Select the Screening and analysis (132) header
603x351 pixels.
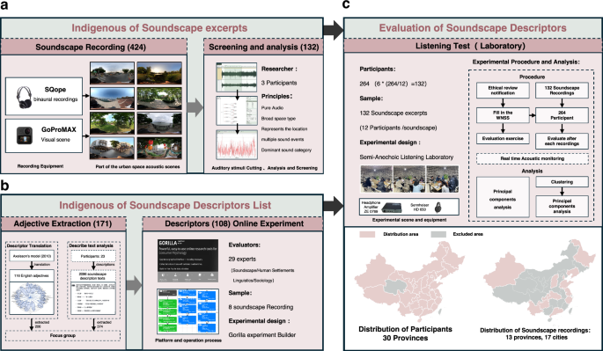click(263, 47)
